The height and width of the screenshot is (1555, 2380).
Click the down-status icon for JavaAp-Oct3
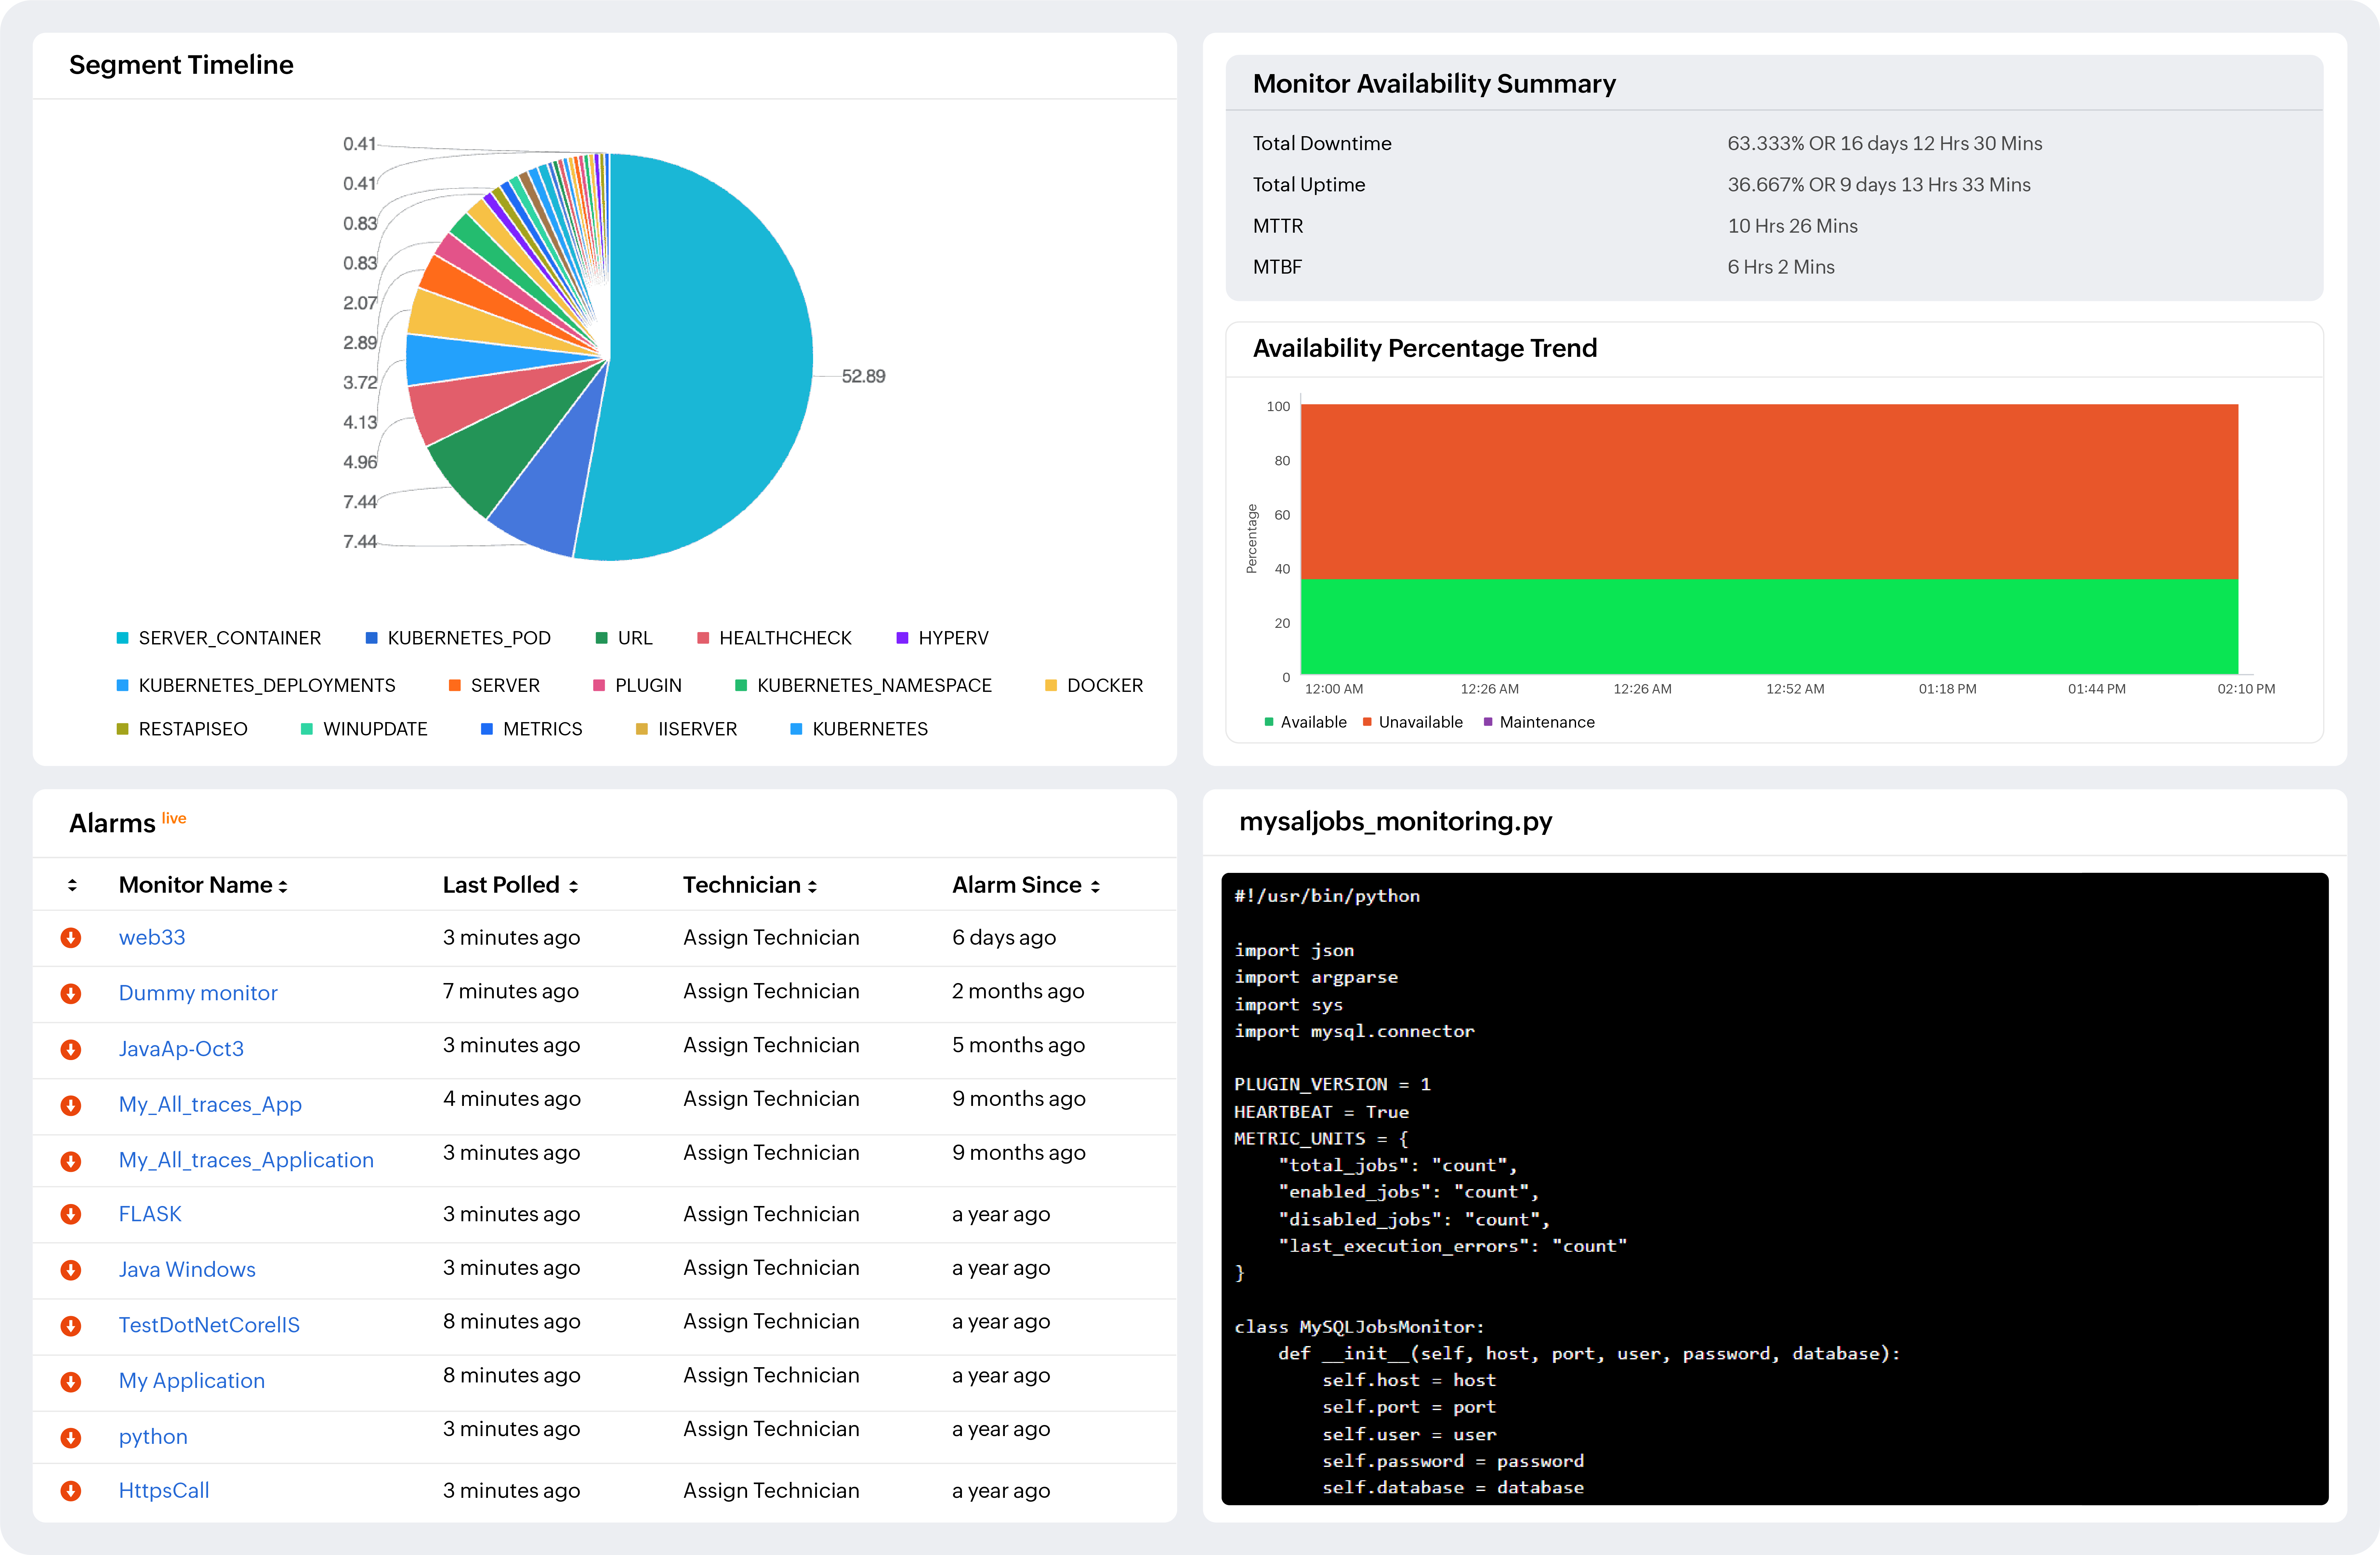click(71, 1049)
